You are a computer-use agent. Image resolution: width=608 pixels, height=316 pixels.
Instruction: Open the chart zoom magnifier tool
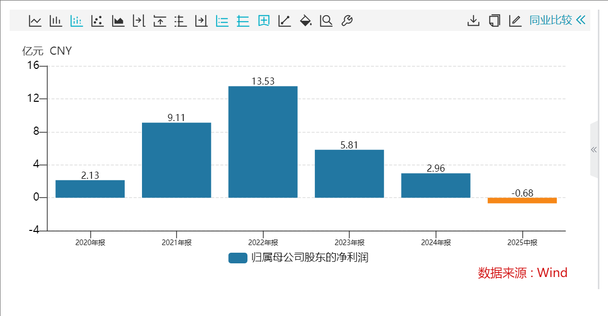click(326, 21)
